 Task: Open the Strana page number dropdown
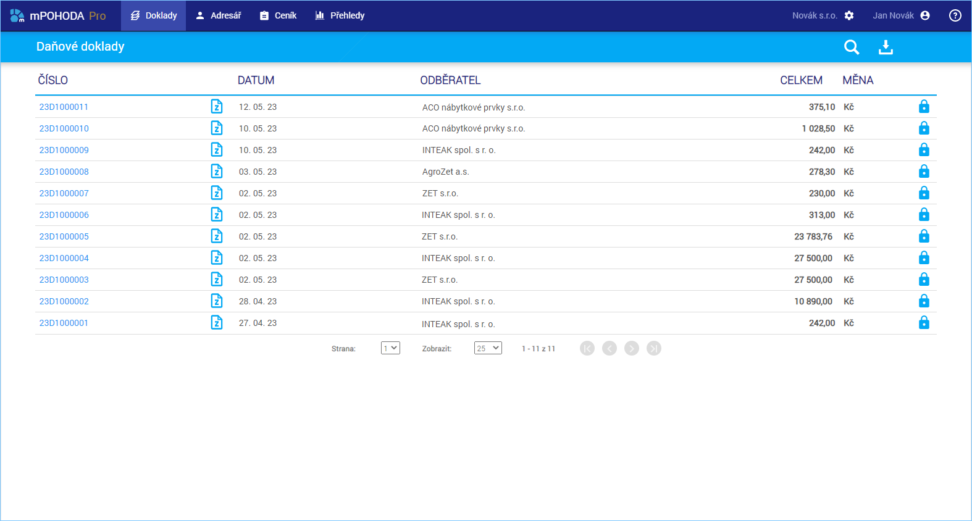[x=390, y=348]
